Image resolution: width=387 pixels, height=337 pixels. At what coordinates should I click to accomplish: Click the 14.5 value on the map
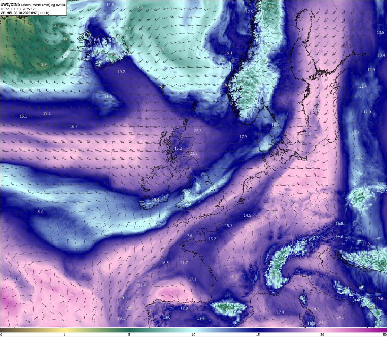click(x=247, y=215)
